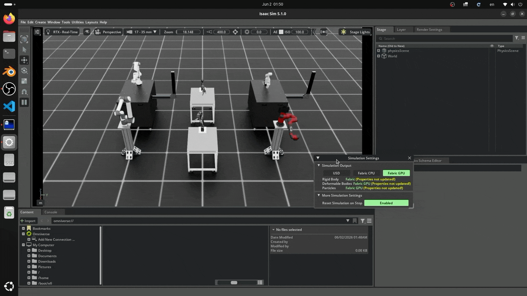The width and height of the screenshot is (527, 296).
Task: Select the selection mode cube tool
Action: 24,39
